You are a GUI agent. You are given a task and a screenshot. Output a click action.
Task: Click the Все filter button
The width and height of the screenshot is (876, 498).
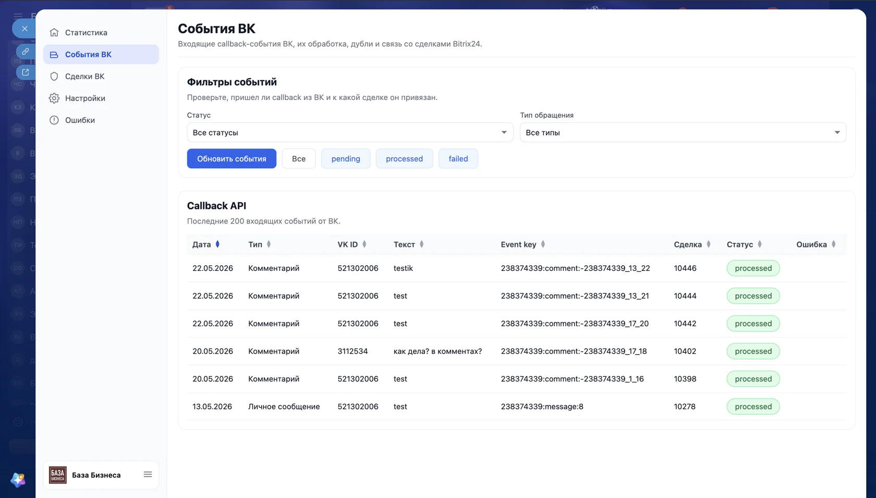[x=299, y=158]
